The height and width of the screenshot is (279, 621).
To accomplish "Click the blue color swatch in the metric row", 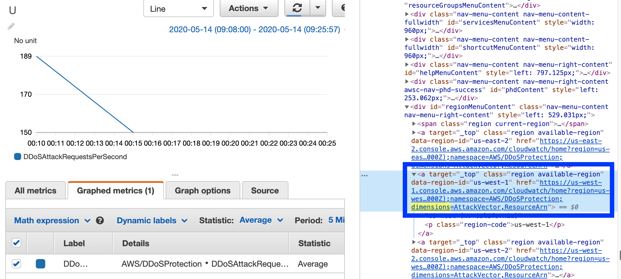I will pos(41,263).
